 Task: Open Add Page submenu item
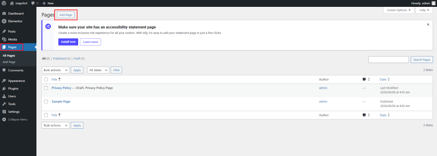click(9, 62)
